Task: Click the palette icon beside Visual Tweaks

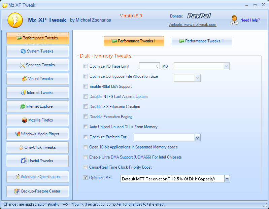Action: point(25,79)
